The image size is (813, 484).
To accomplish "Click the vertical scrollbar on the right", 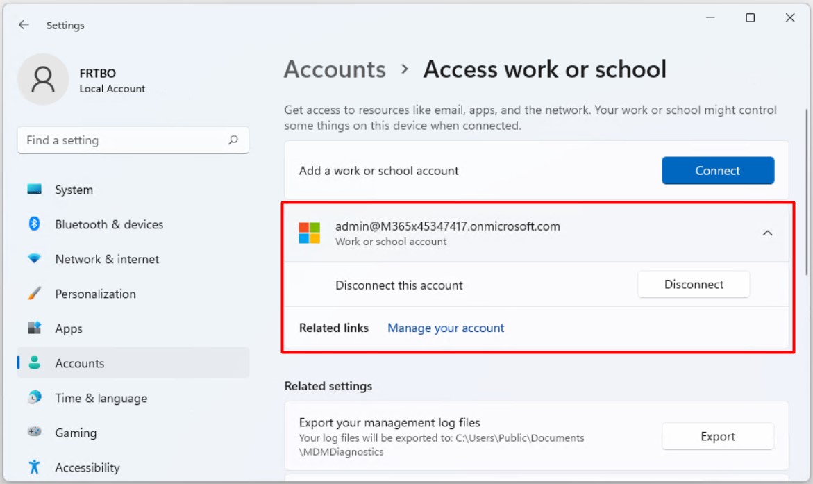I will [x=807, y=192].
